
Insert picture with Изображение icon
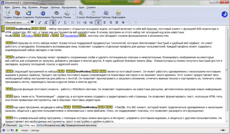93,13
